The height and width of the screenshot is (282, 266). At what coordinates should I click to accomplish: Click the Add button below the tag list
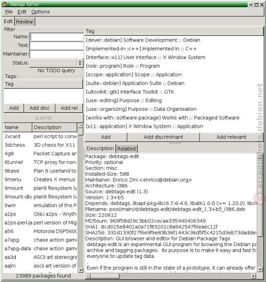click(x=106, y=137)
